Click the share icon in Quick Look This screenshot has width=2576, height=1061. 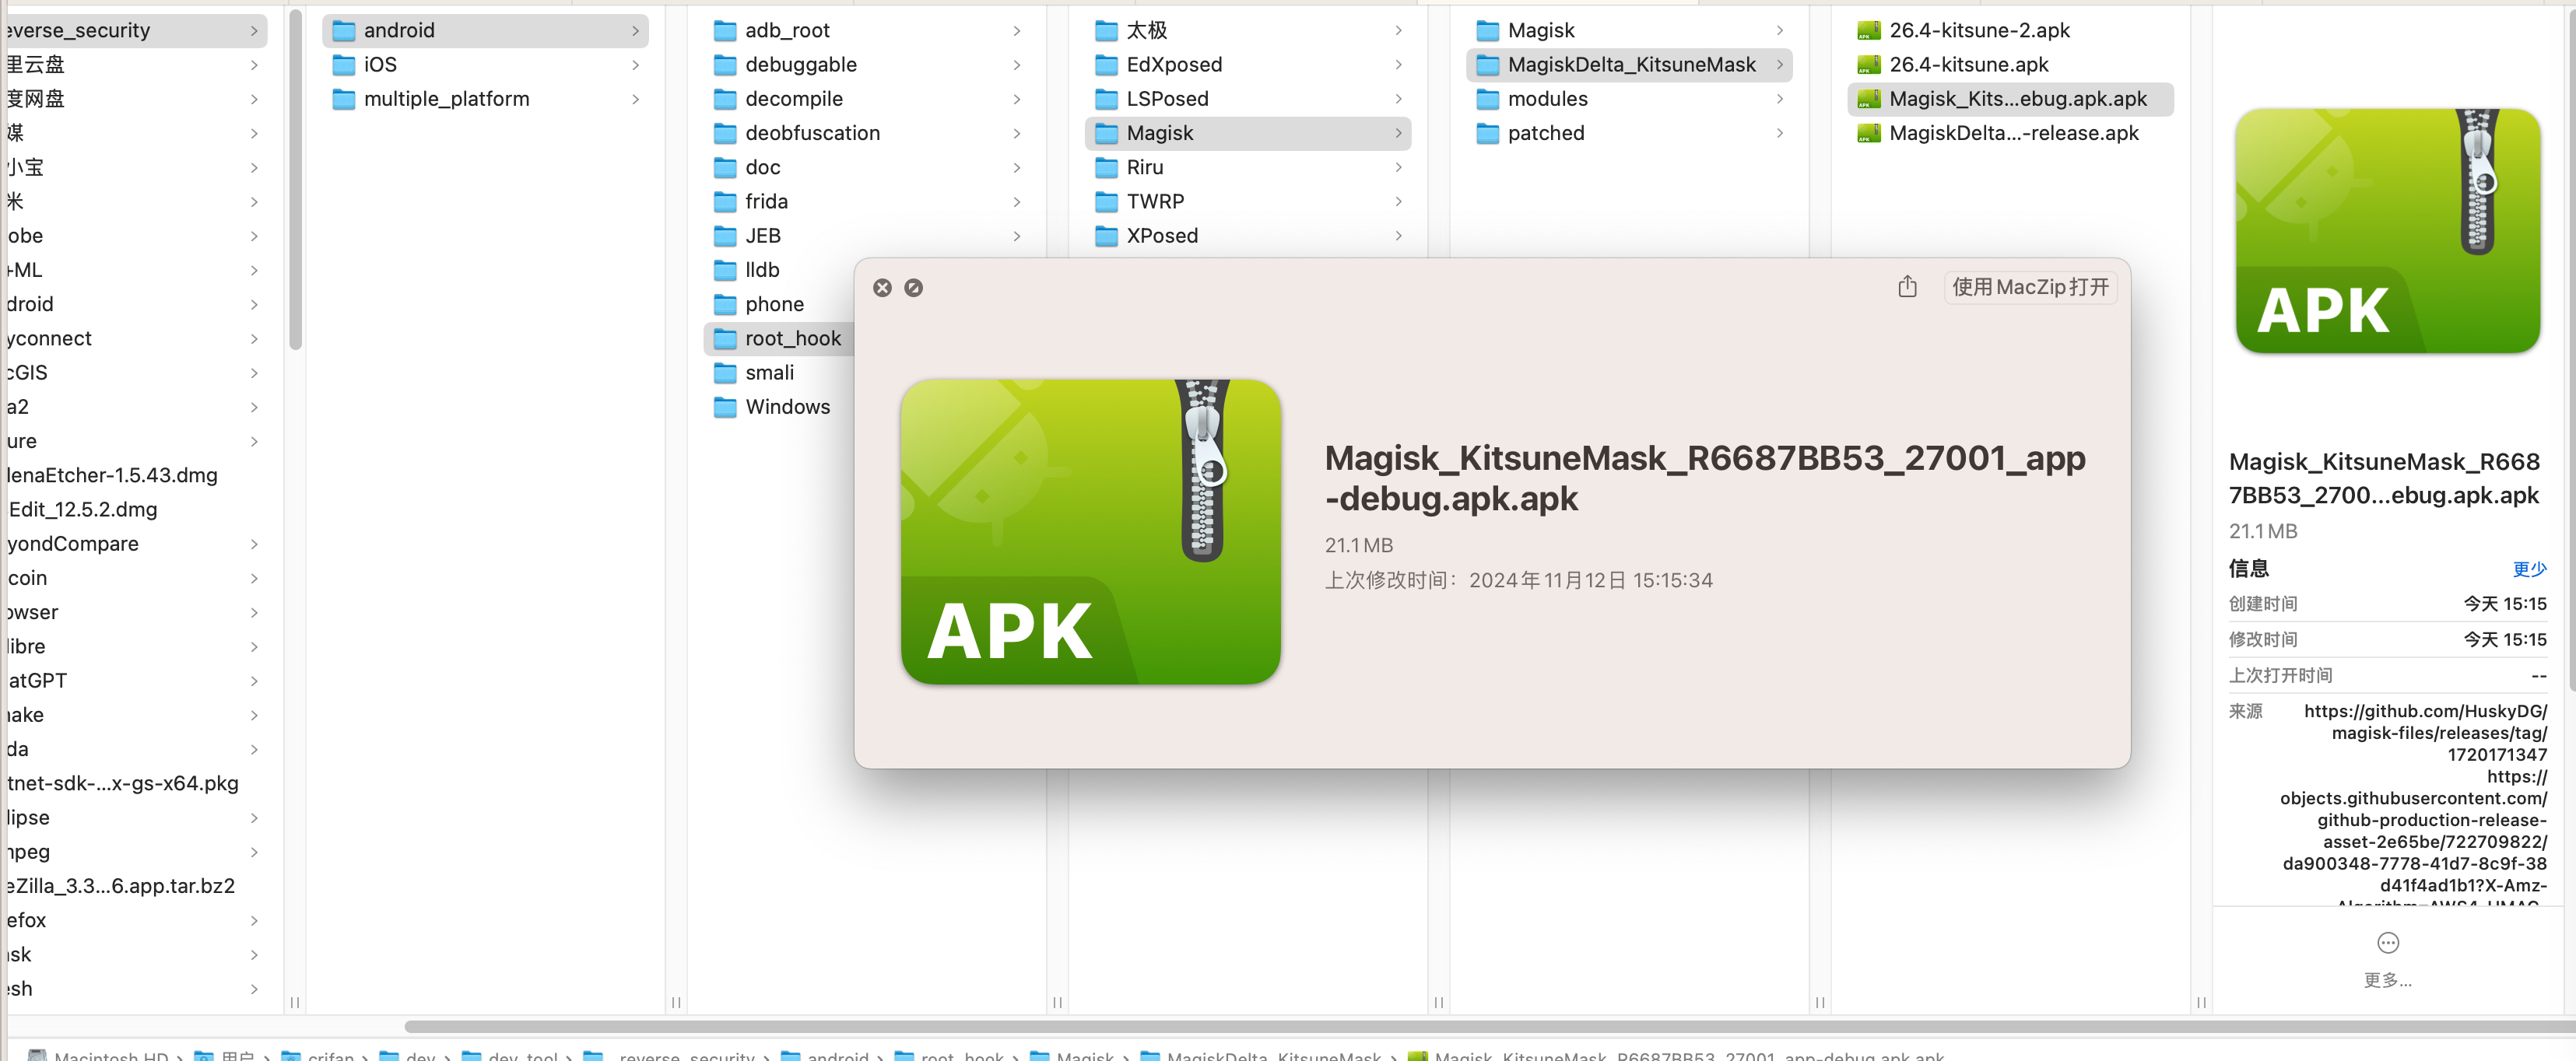pyautogui.click(x=1907, y=287)
